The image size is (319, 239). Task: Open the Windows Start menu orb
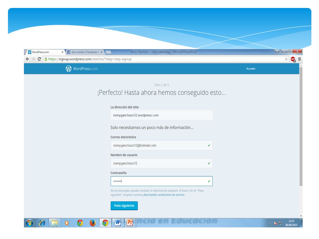30,223
